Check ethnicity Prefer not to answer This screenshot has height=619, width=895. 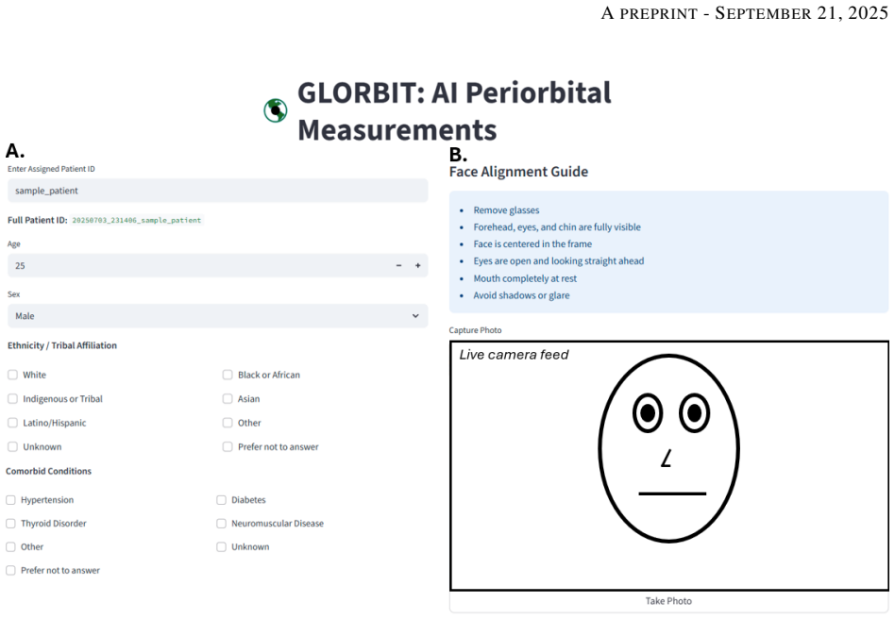pos(228,446)
